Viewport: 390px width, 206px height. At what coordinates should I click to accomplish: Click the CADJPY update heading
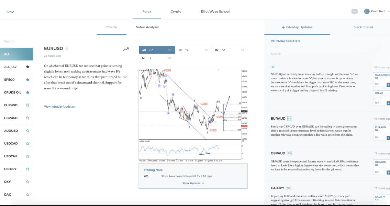point(277,188)
